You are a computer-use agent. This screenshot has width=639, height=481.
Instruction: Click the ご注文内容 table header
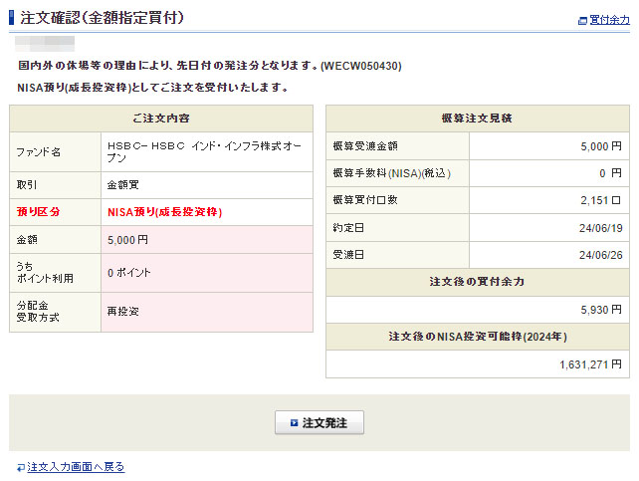(160, 119)
